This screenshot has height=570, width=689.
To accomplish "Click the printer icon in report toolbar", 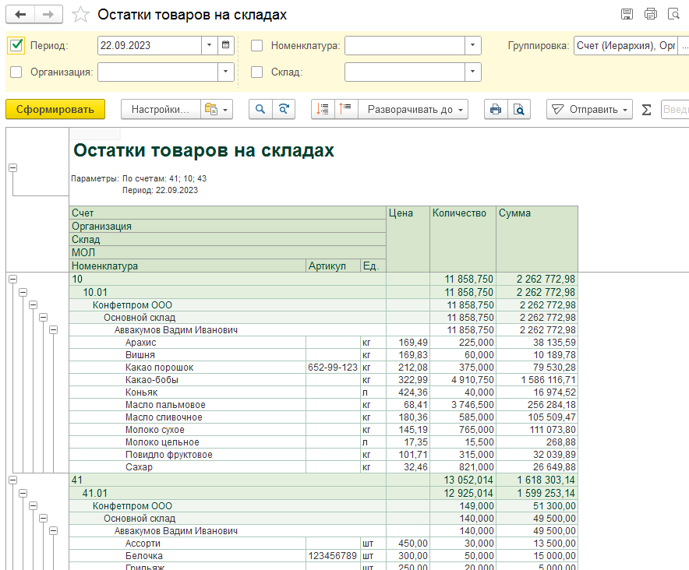I will point(496,109).
